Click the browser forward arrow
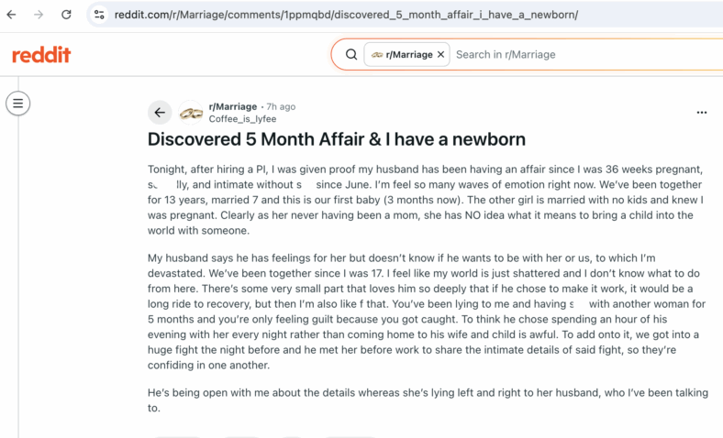This screenshot has height=438, width=723. (x=39, y=15)
